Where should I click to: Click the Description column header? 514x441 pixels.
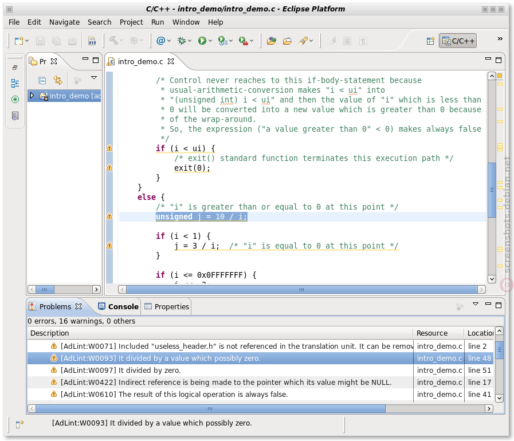[x=220, y=333]
